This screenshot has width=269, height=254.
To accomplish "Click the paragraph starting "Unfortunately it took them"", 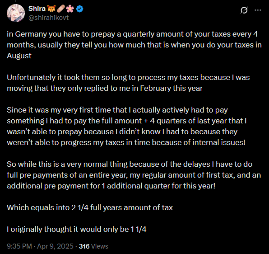I will [x=128, y=83].
